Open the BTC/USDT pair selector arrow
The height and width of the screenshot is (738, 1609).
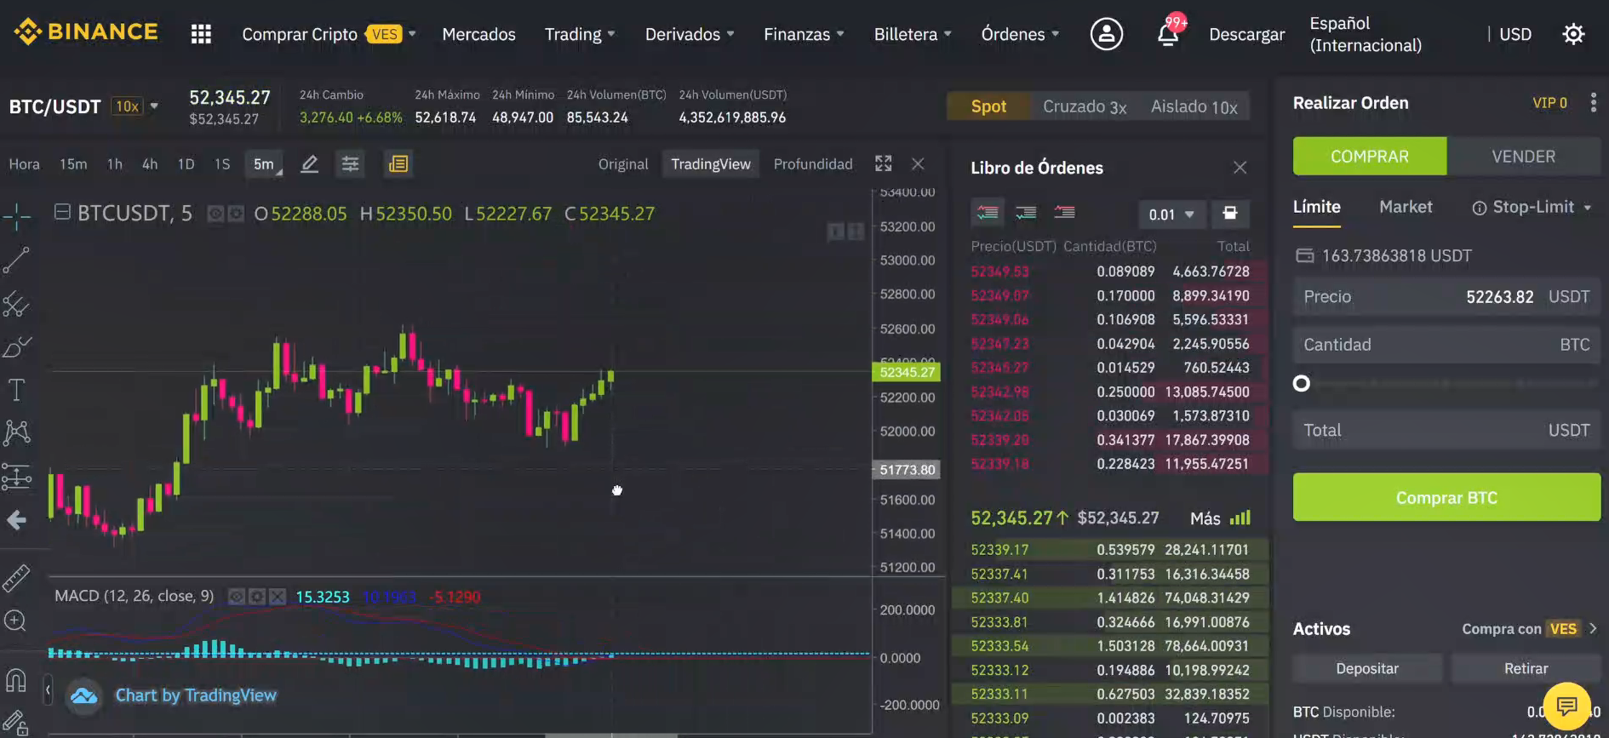click(154, 106)
